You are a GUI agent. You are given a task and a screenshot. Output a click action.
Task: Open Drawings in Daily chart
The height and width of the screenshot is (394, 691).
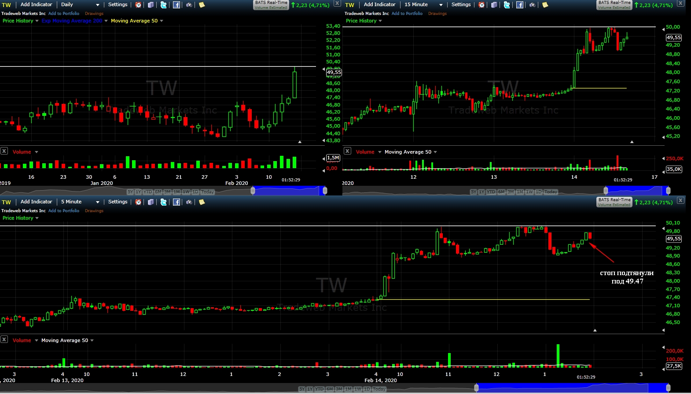point(94,14)
